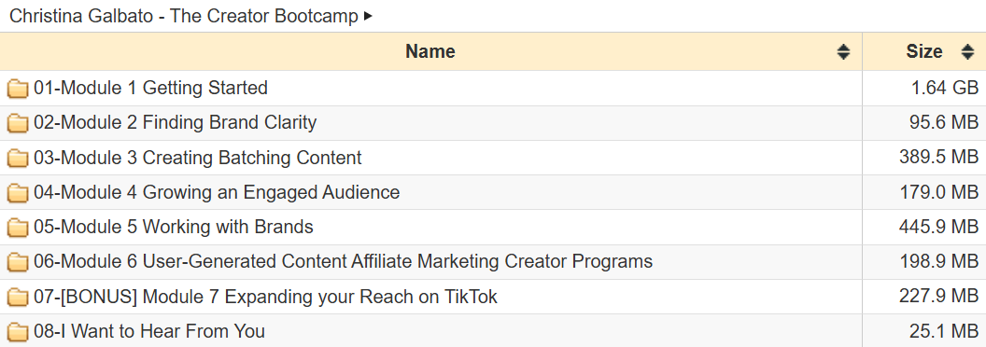This screenshot has width=986, height=347.
Task: Sort by Name using the sort arrows
Action: [843, 52]
